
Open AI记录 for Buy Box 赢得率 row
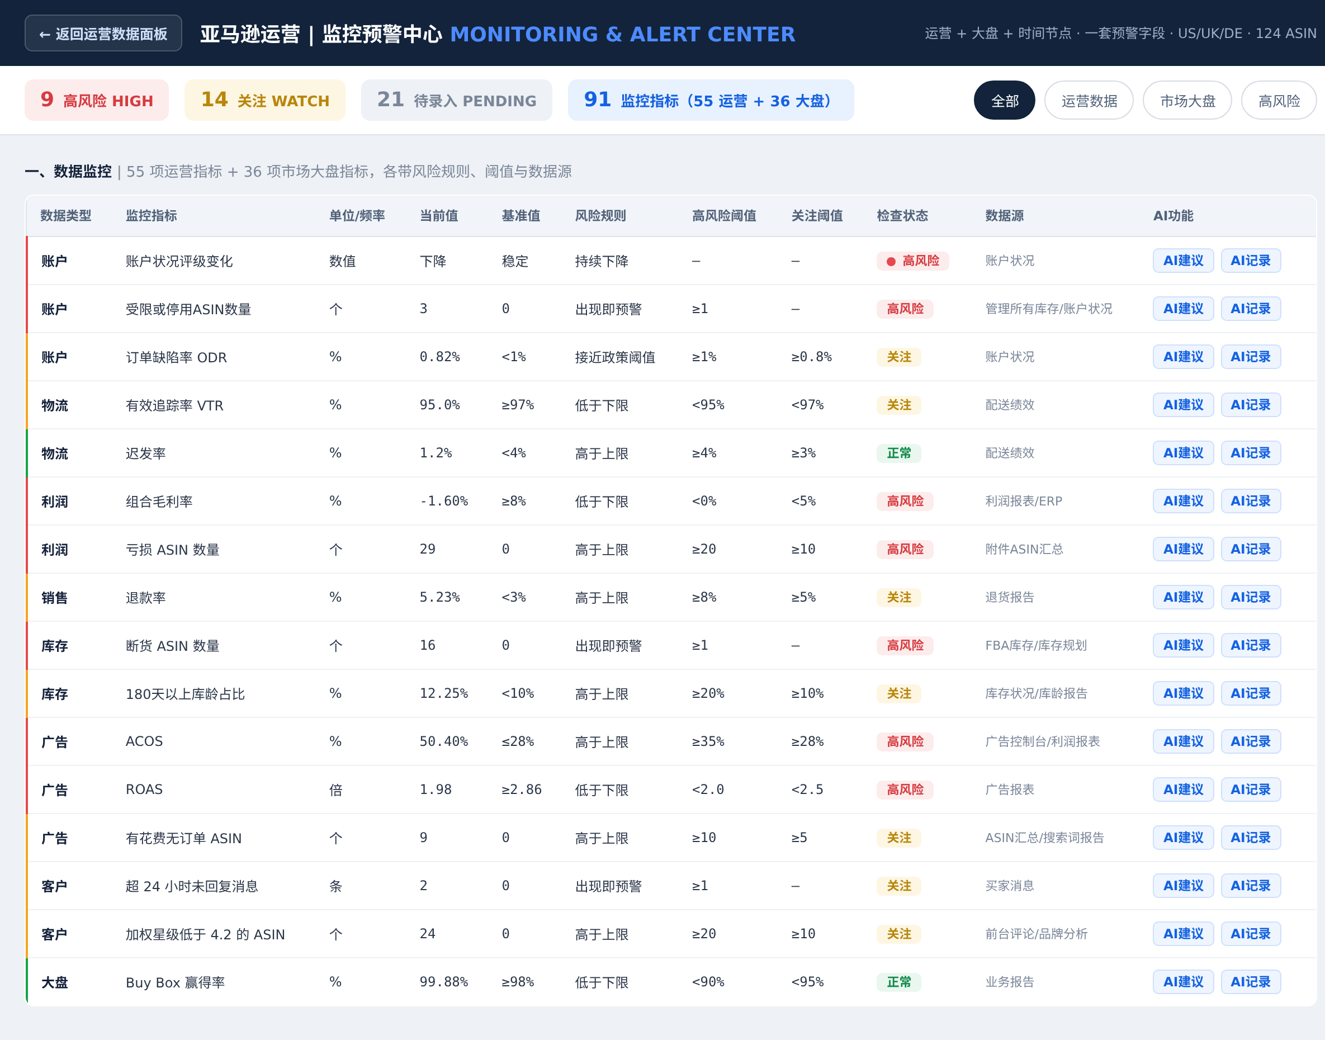[1251, 982]
